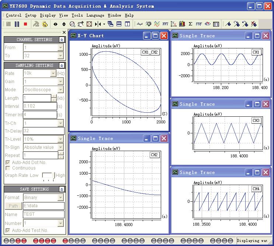Click the color palette toolbar icon

pyautogui.click(x=45, y=24)
